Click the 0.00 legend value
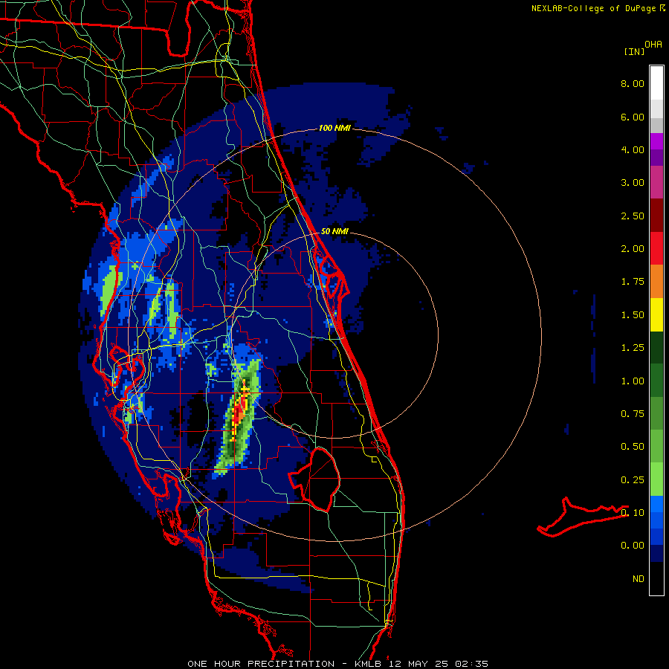The width and height of the screenshot is (669, 669). [x=633, y=546]
